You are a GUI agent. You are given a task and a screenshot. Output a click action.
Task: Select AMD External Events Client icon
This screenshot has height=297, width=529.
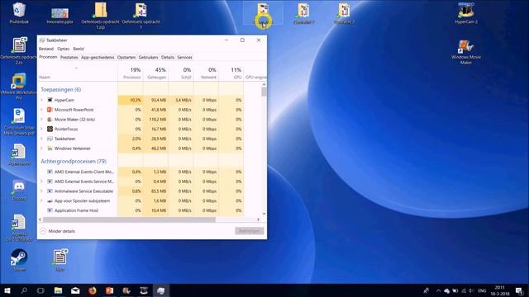tap(50, 172)
